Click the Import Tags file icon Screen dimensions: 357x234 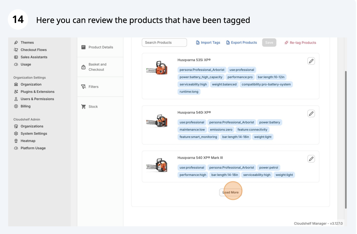pyautogui.click(x=198, y=43)
